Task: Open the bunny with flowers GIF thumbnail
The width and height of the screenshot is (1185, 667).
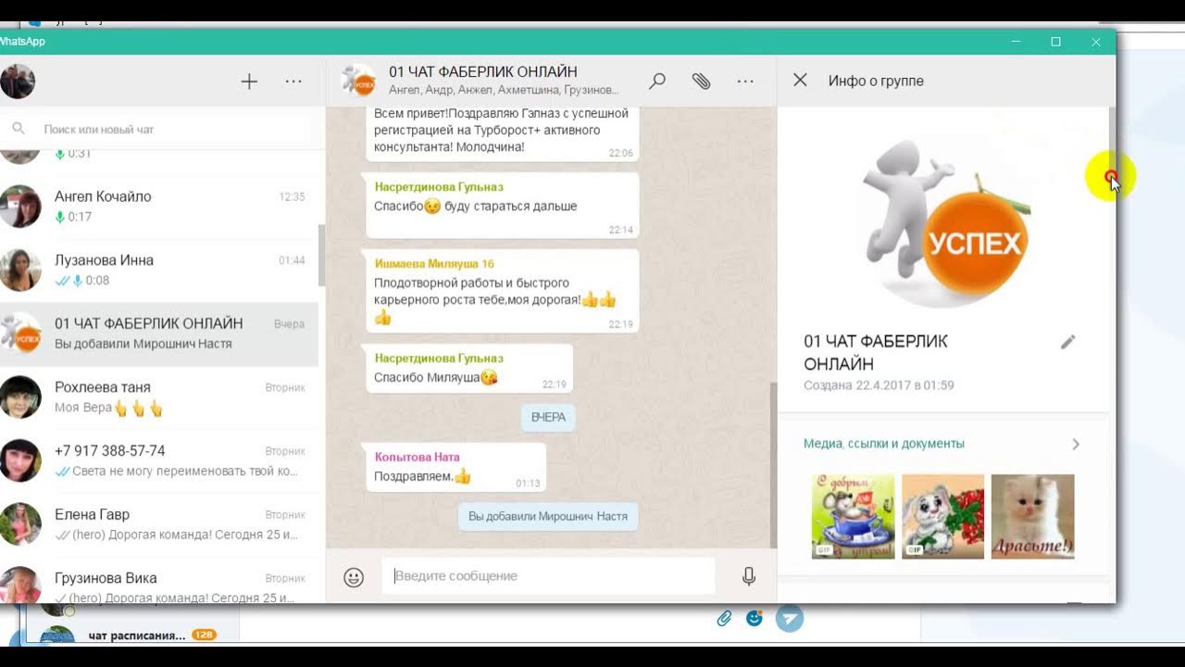Action: coord(943,516)
